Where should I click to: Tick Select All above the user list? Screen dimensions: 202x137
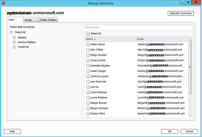[88, 34]
